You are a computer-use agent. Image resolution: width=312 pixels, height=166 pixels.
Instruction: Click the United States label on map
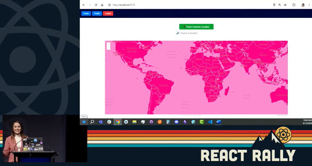click(132, 50)
